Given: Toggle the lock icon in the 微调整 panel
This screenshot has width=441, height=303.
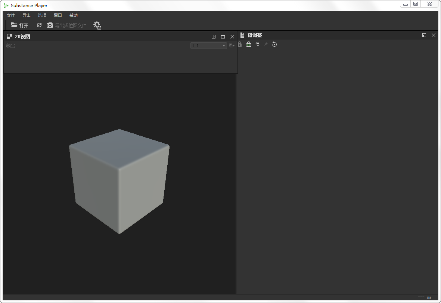Looking at the screenshot, I should point(239,44).
